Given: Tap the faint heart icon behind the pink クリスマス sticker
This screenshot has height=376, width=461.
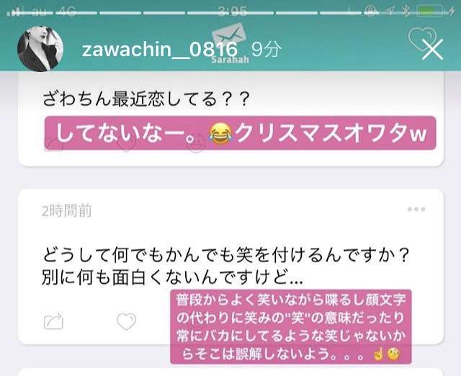Looking at the screenshot, I should (x=127, y=143).
